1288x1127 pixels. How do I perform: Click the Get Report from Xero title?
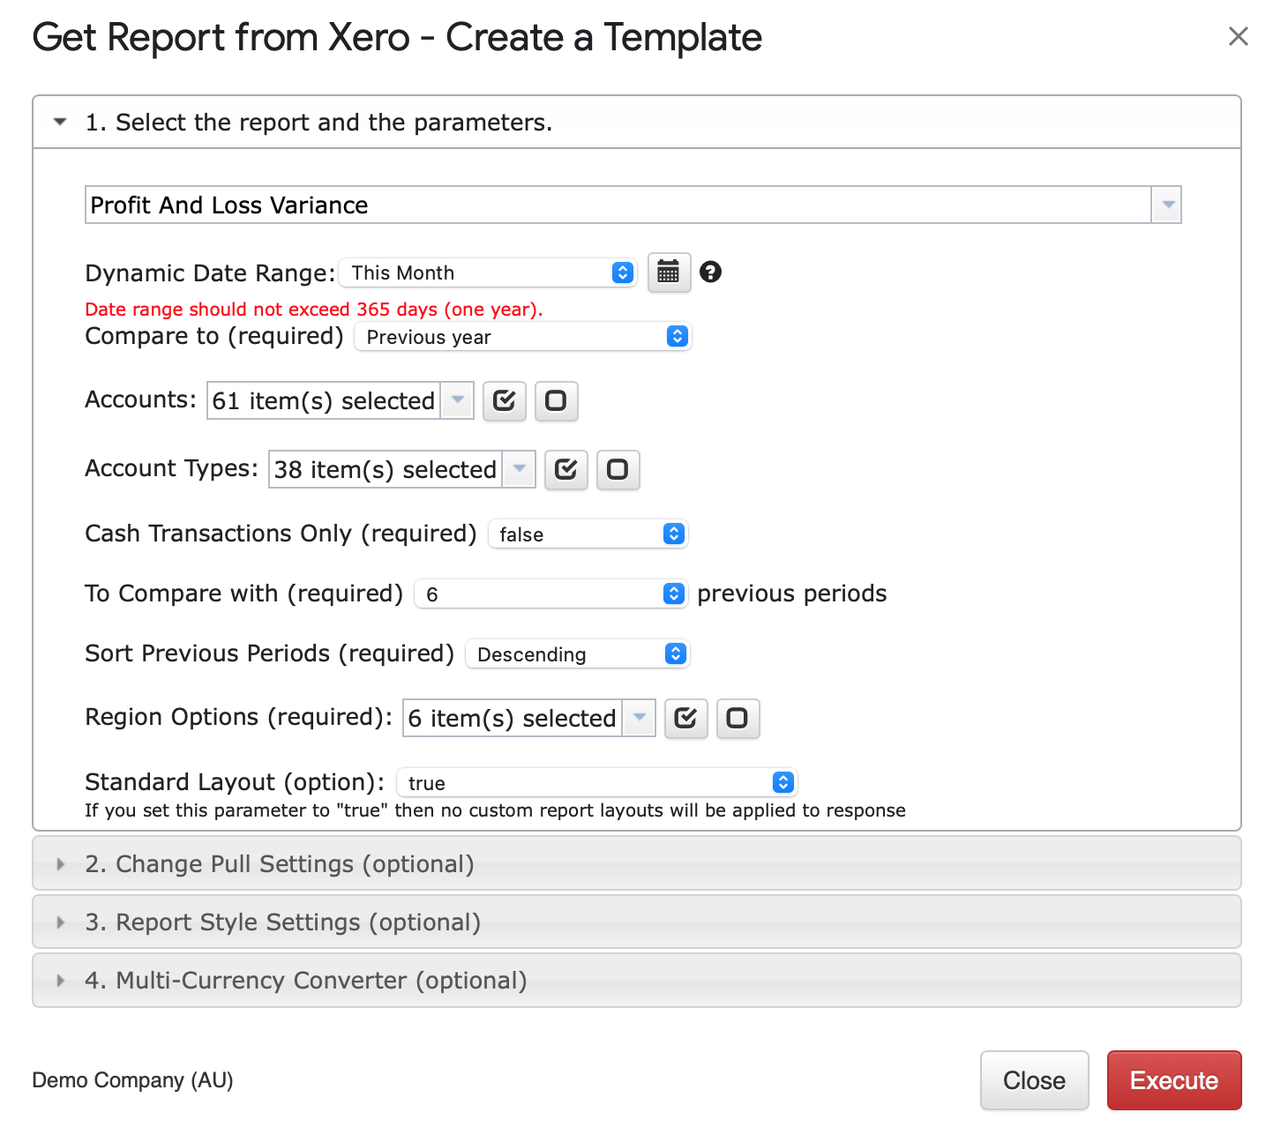[397, 37]
